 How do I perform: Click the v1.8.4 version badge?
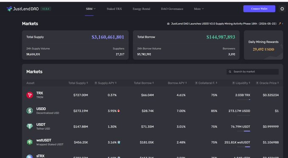(x=46, y=9)
